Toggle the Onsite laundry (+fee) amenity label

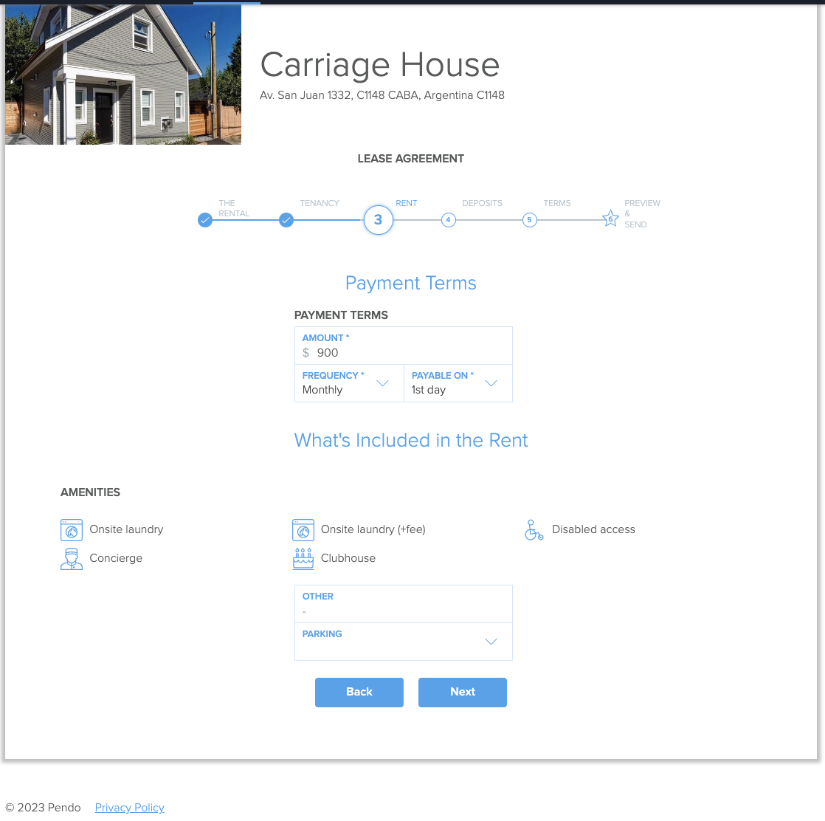coord(373,529)
